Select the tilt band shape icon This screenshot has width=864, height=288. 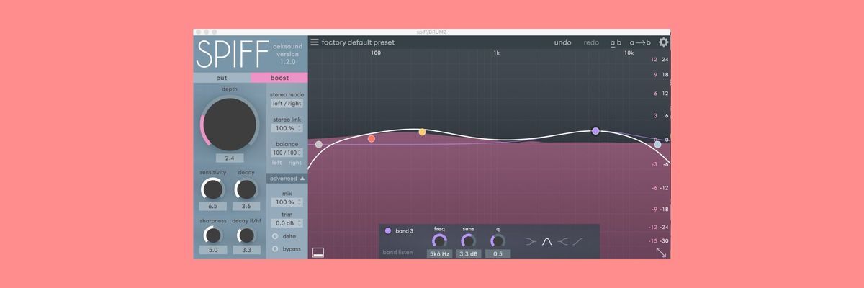[x=577, y=241]
